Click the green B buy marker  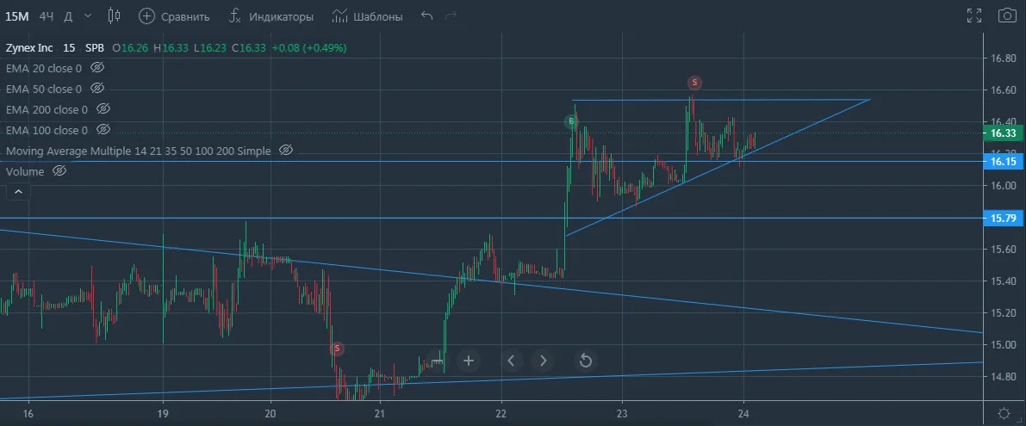(x=571, y=121)
